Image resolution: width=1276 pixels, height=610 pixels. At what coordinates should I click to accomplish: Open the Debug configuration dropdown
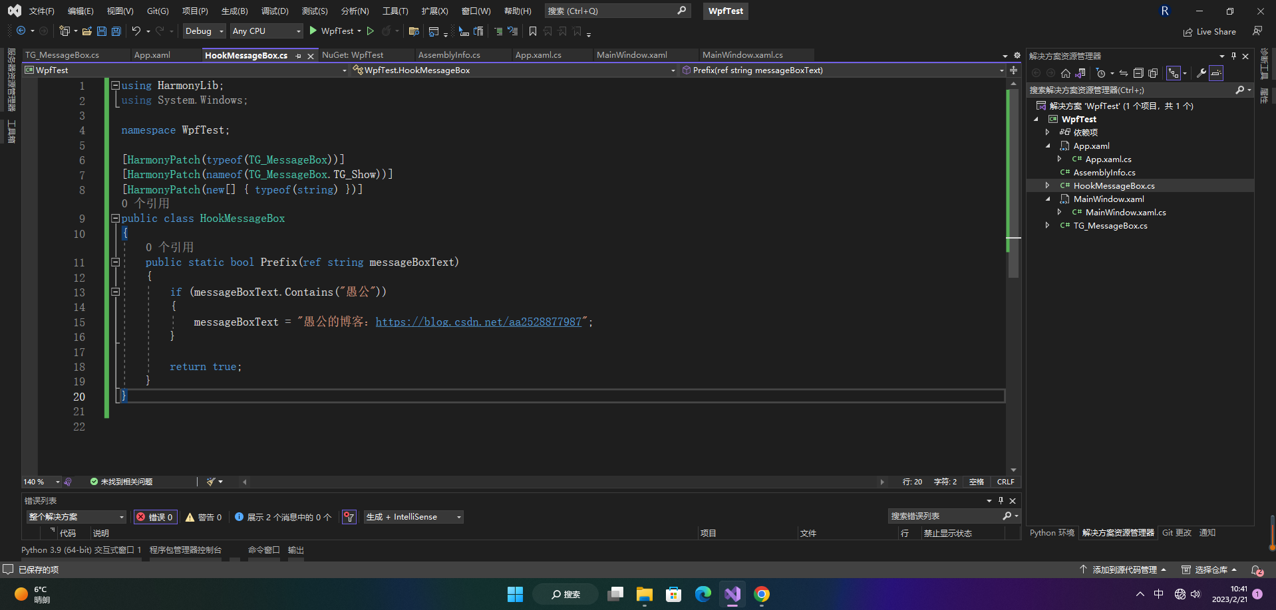tap(204, 31)
